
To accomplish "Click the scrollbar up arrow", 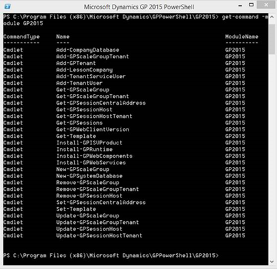I will [x=272, y=17].
